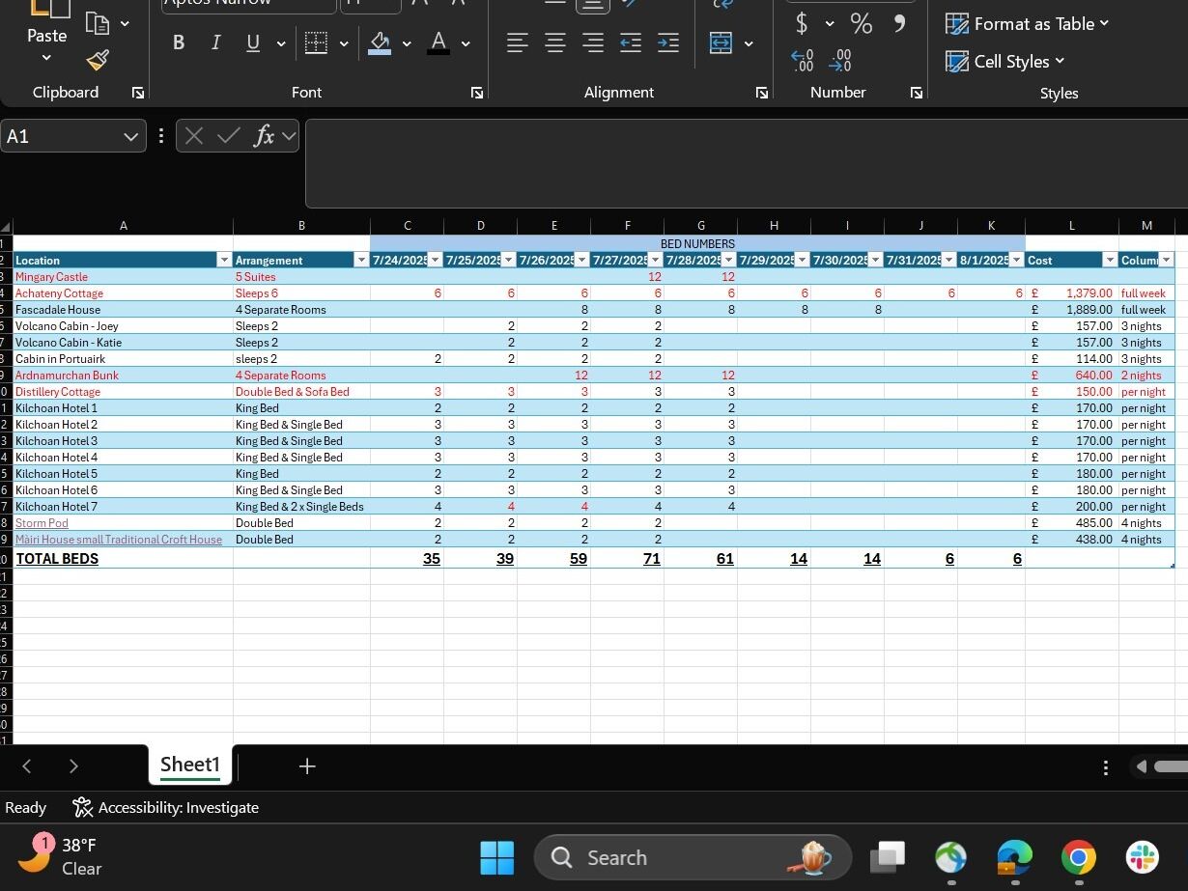Open the Storm Pod hyperlink
The width and height of the screenshot is (1188, 891).
[x=42, y=523]
